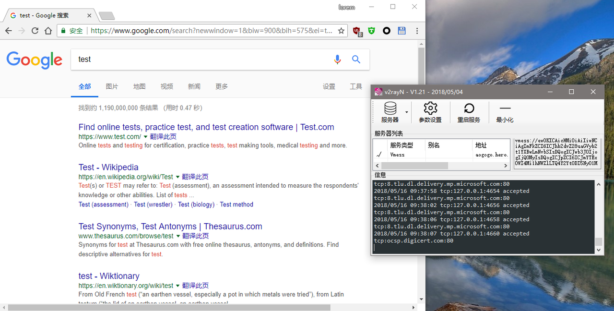Click the tcp:ocsp.digicert.com:80 log line
This screenshot has width=614, height=311.
pos(413,241)
